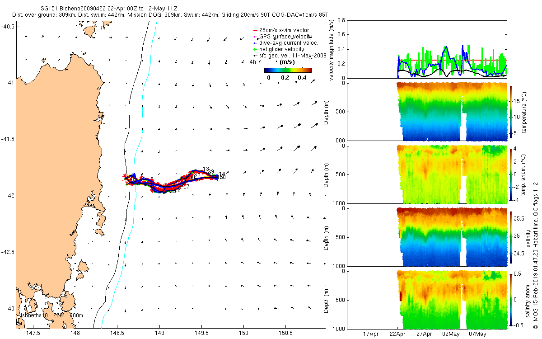
Task: Click the 'velocity magnitude (m/s)' axis label
Action: [x=331, y=50]
